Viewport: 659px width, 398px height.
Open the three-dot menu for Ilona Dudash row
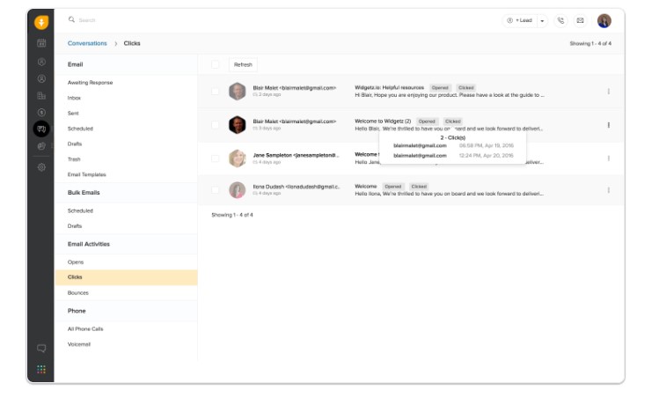click(609, 190)
